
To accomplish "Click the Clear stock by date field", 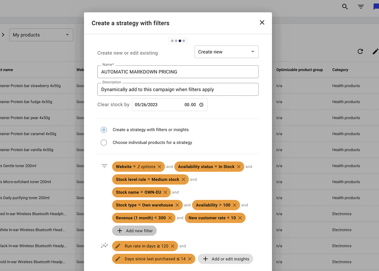I will tap(169, 105).
